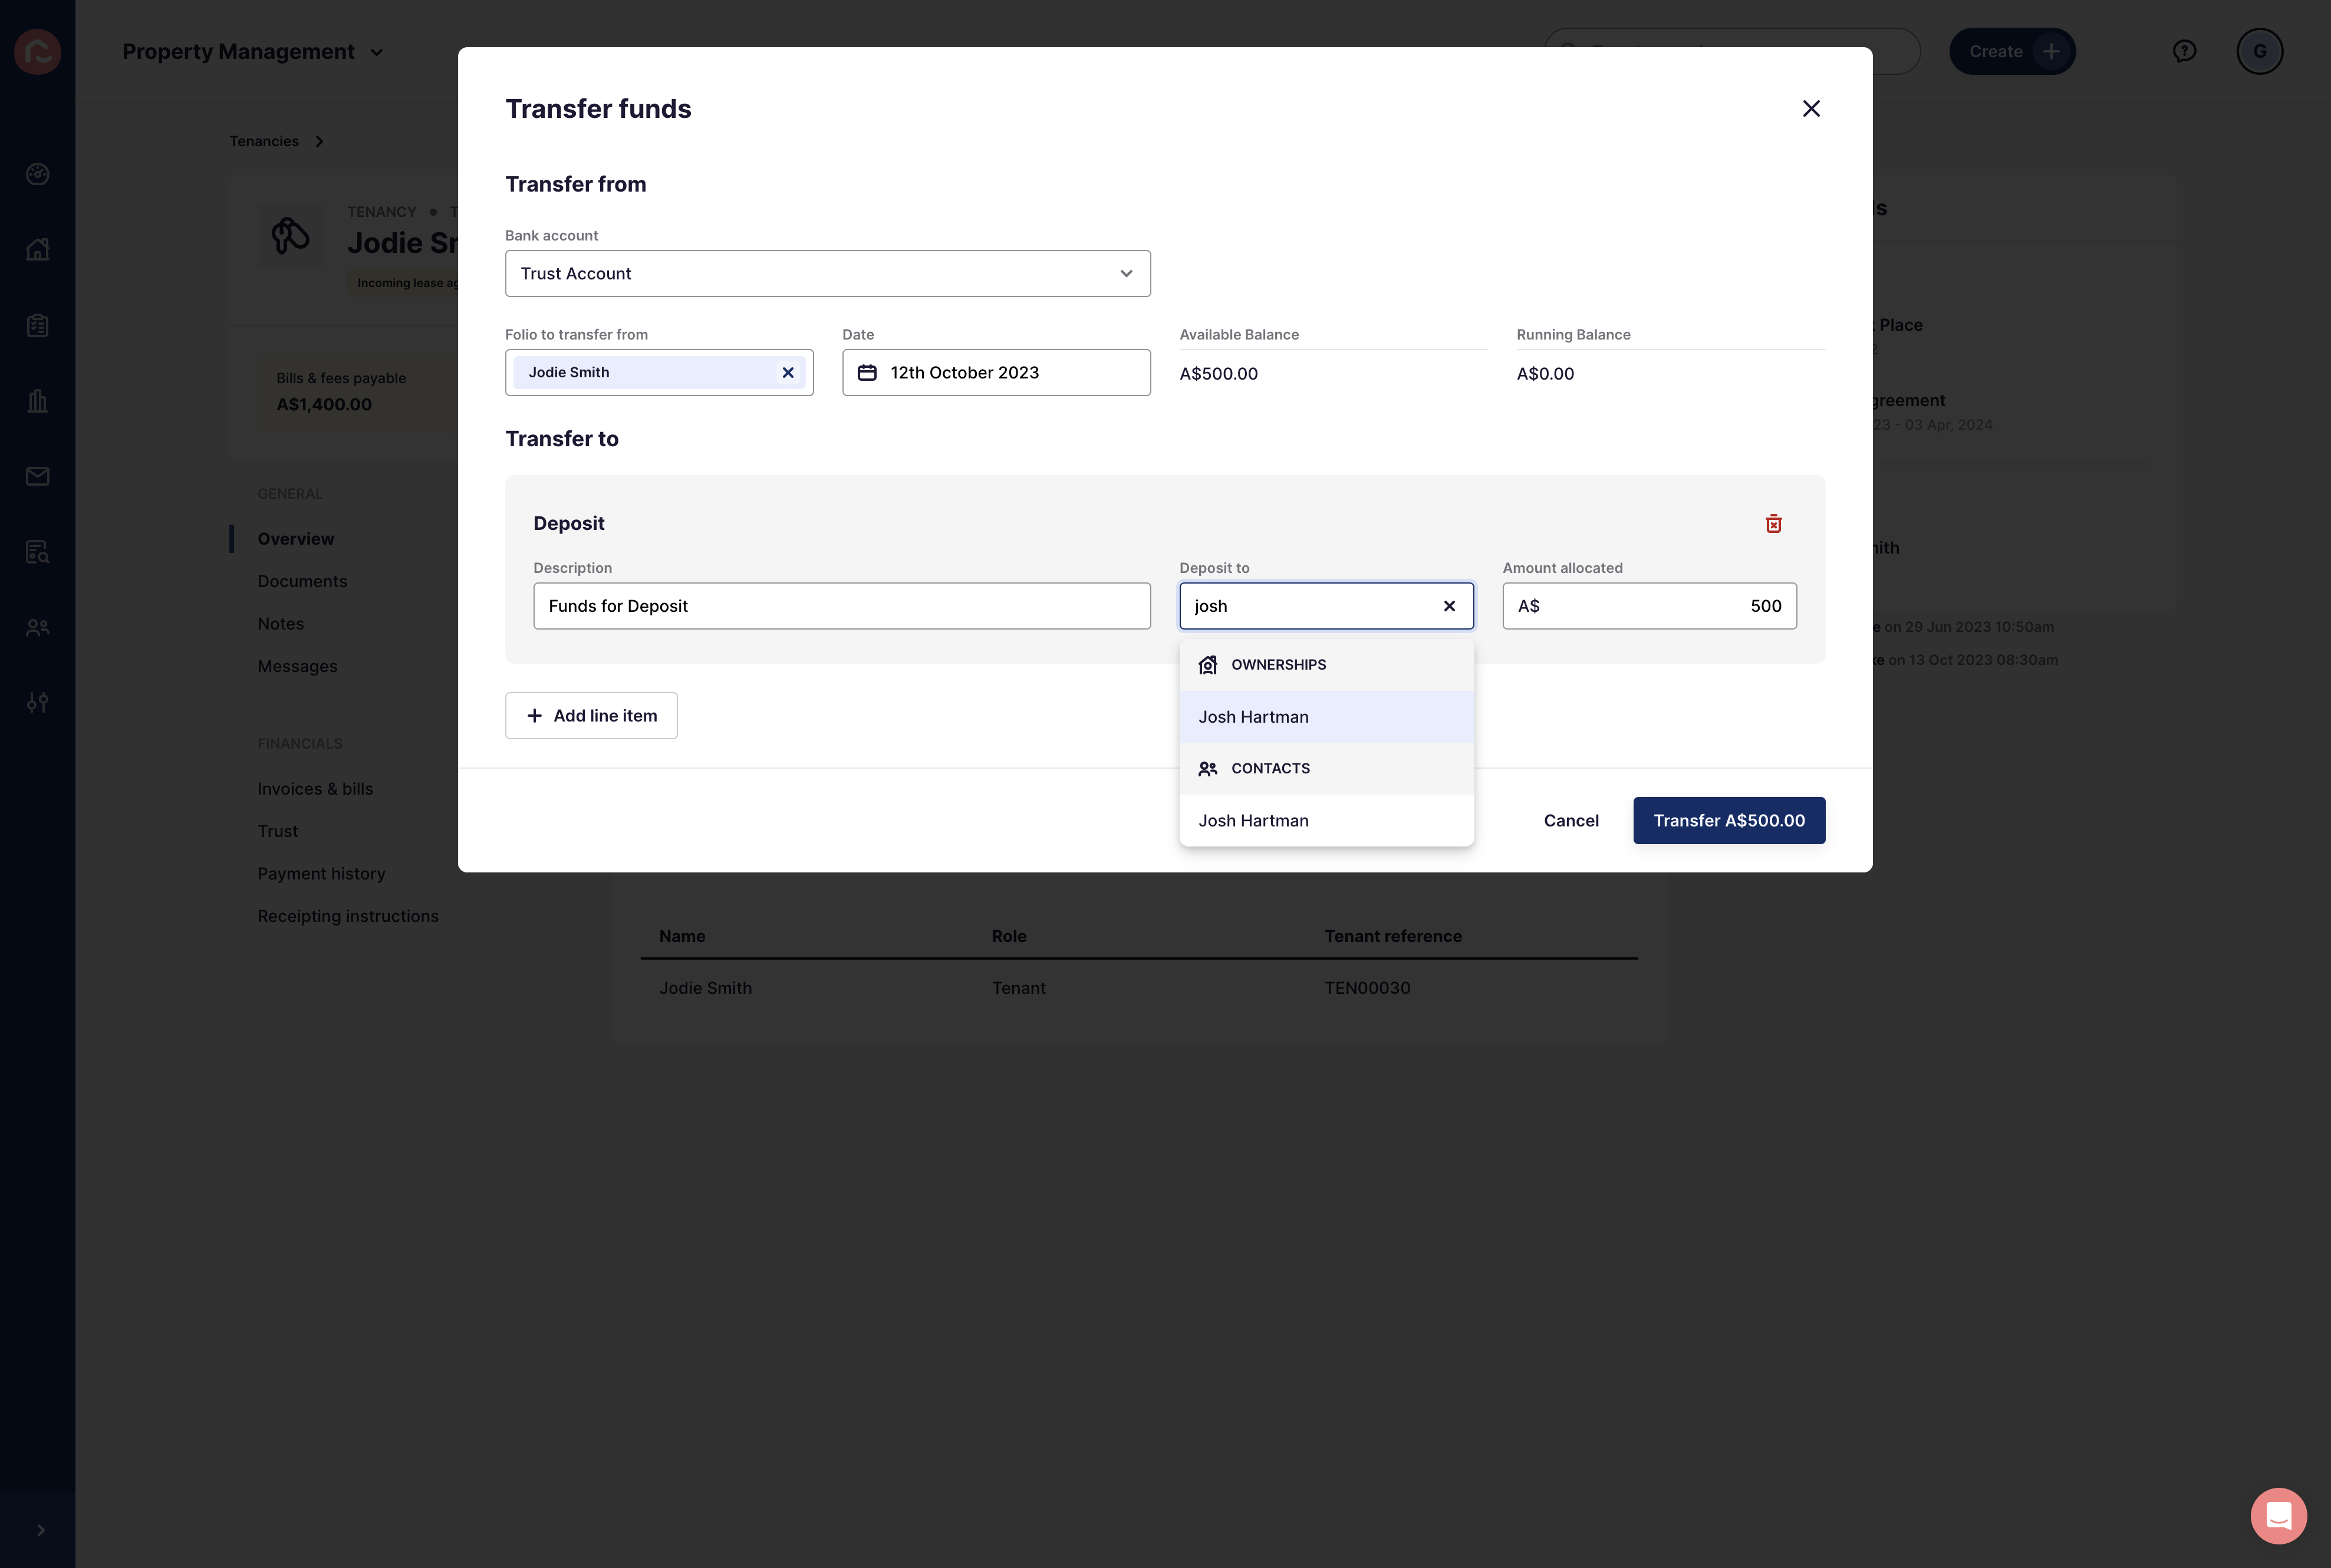Click the plus icon on Add line item

534,716
